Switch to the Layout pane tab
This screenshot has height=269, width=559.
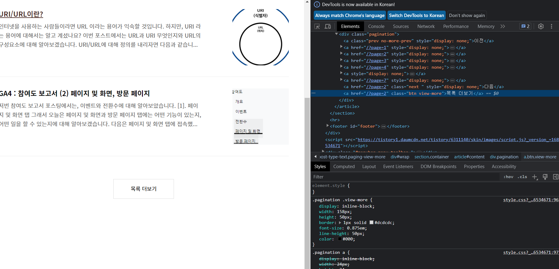click(x=369, y=167)
